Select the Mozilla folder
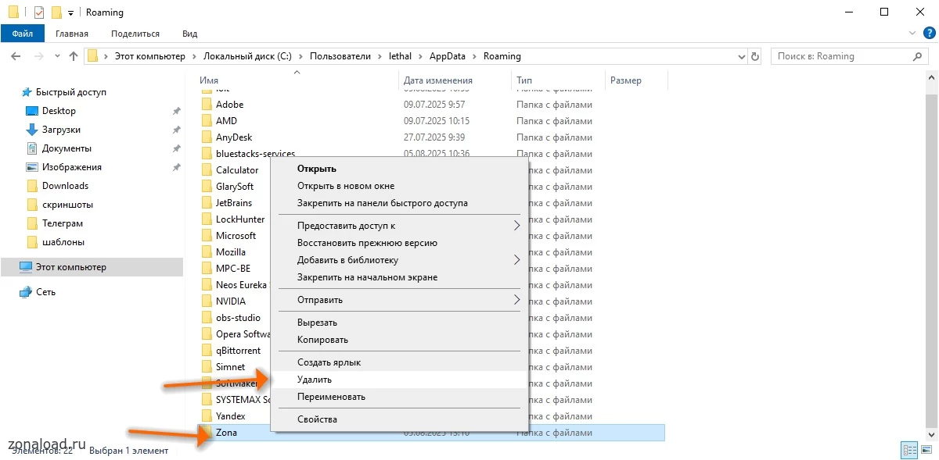This screenshot has height=460, width=939. point(230,252)
